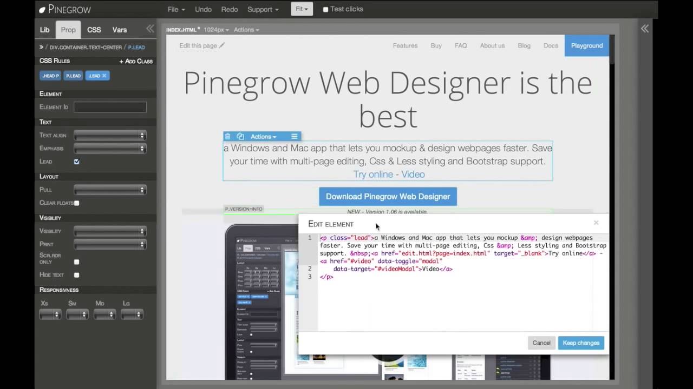Duplicate the selected element via copy icon
This screenshot has width=693, height=389.
240,137
